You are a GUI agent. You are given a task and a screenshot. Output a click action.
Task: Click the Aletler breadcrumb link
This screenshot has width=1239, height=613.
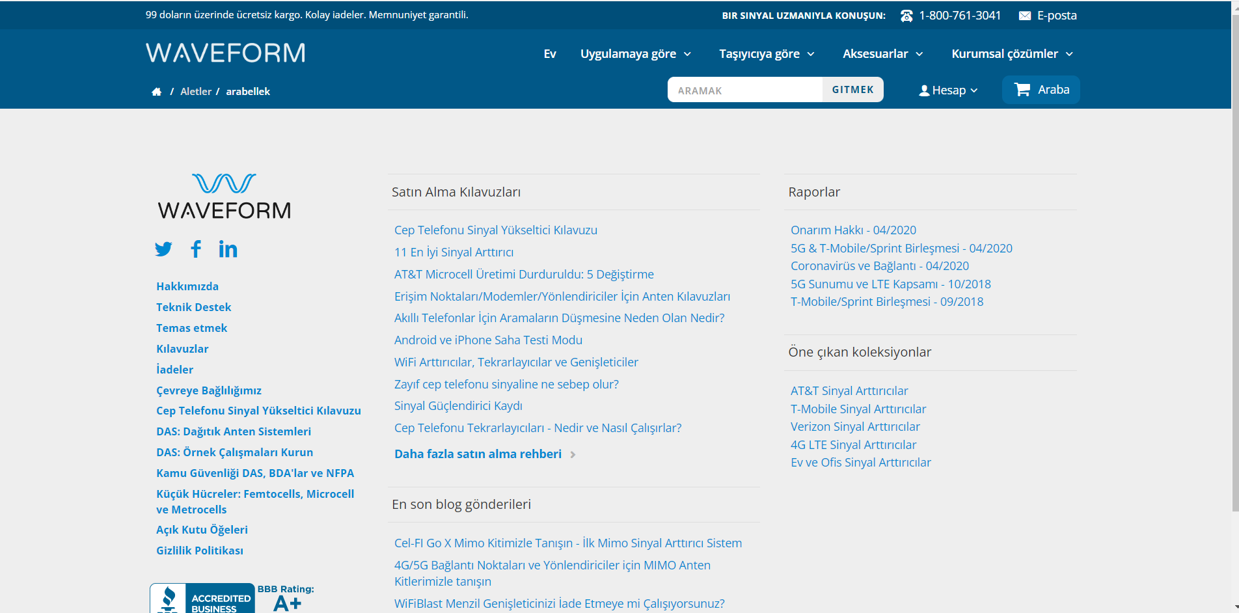click(x=196, y=92)
